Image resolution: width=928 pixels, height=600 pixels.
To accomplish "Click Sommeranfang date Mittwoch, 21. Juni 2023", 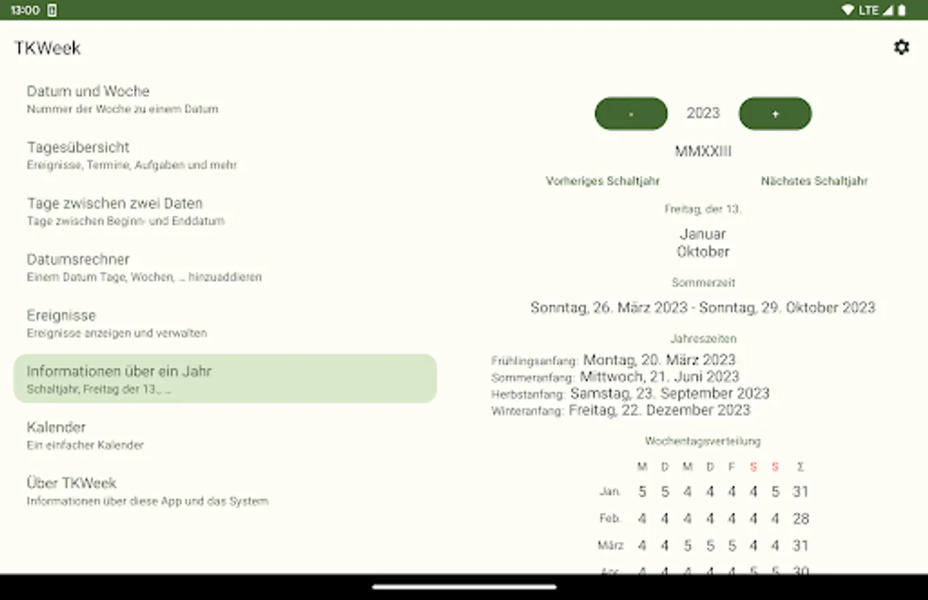I will click(659, 377).
